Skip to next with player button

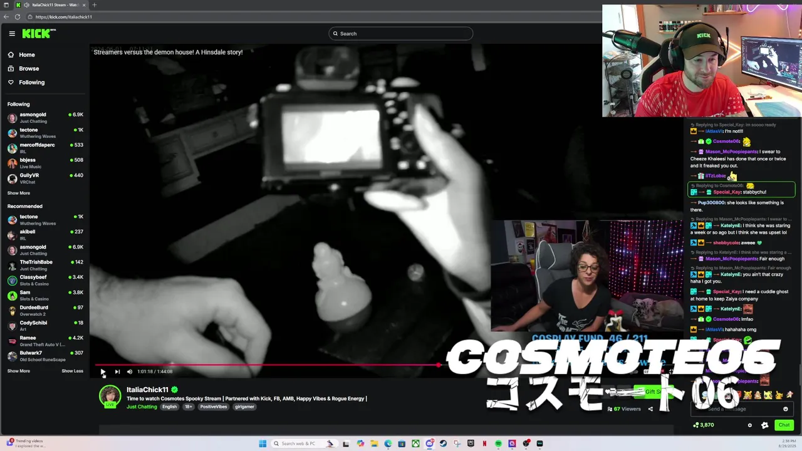(117, 371)
